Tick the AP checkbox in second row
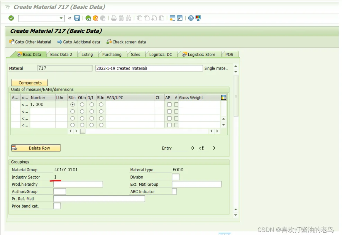This screenshot has height=235, width=342. tap(169, 112)
